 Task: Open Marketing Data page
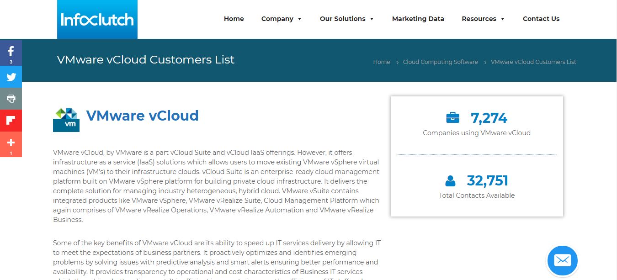(418, 19)
